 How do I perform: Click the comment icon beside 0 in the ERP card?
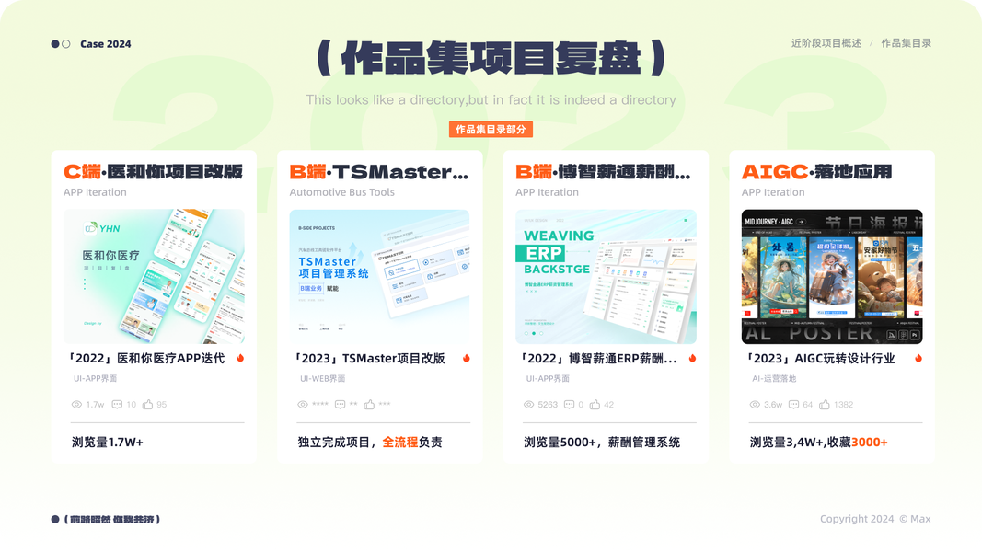pyautogui.click(x=570, y=405)
